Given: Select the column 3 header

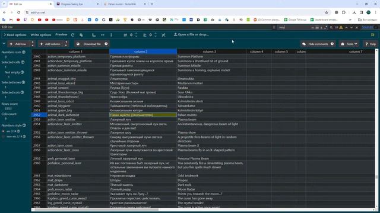Looking at the screenshot, I should tap(211, 51).
